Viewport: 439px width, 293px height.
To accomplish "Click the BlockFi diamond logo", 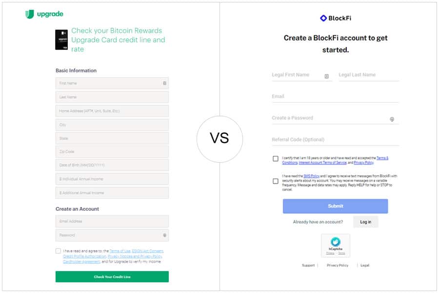I will (x=323, y=18).
